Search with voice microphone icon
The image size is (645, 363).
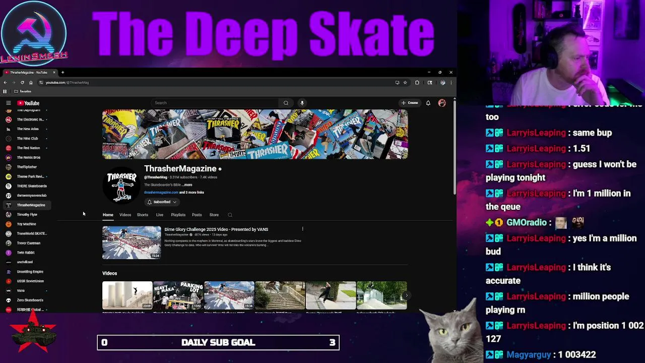click(x=302, y=103)
